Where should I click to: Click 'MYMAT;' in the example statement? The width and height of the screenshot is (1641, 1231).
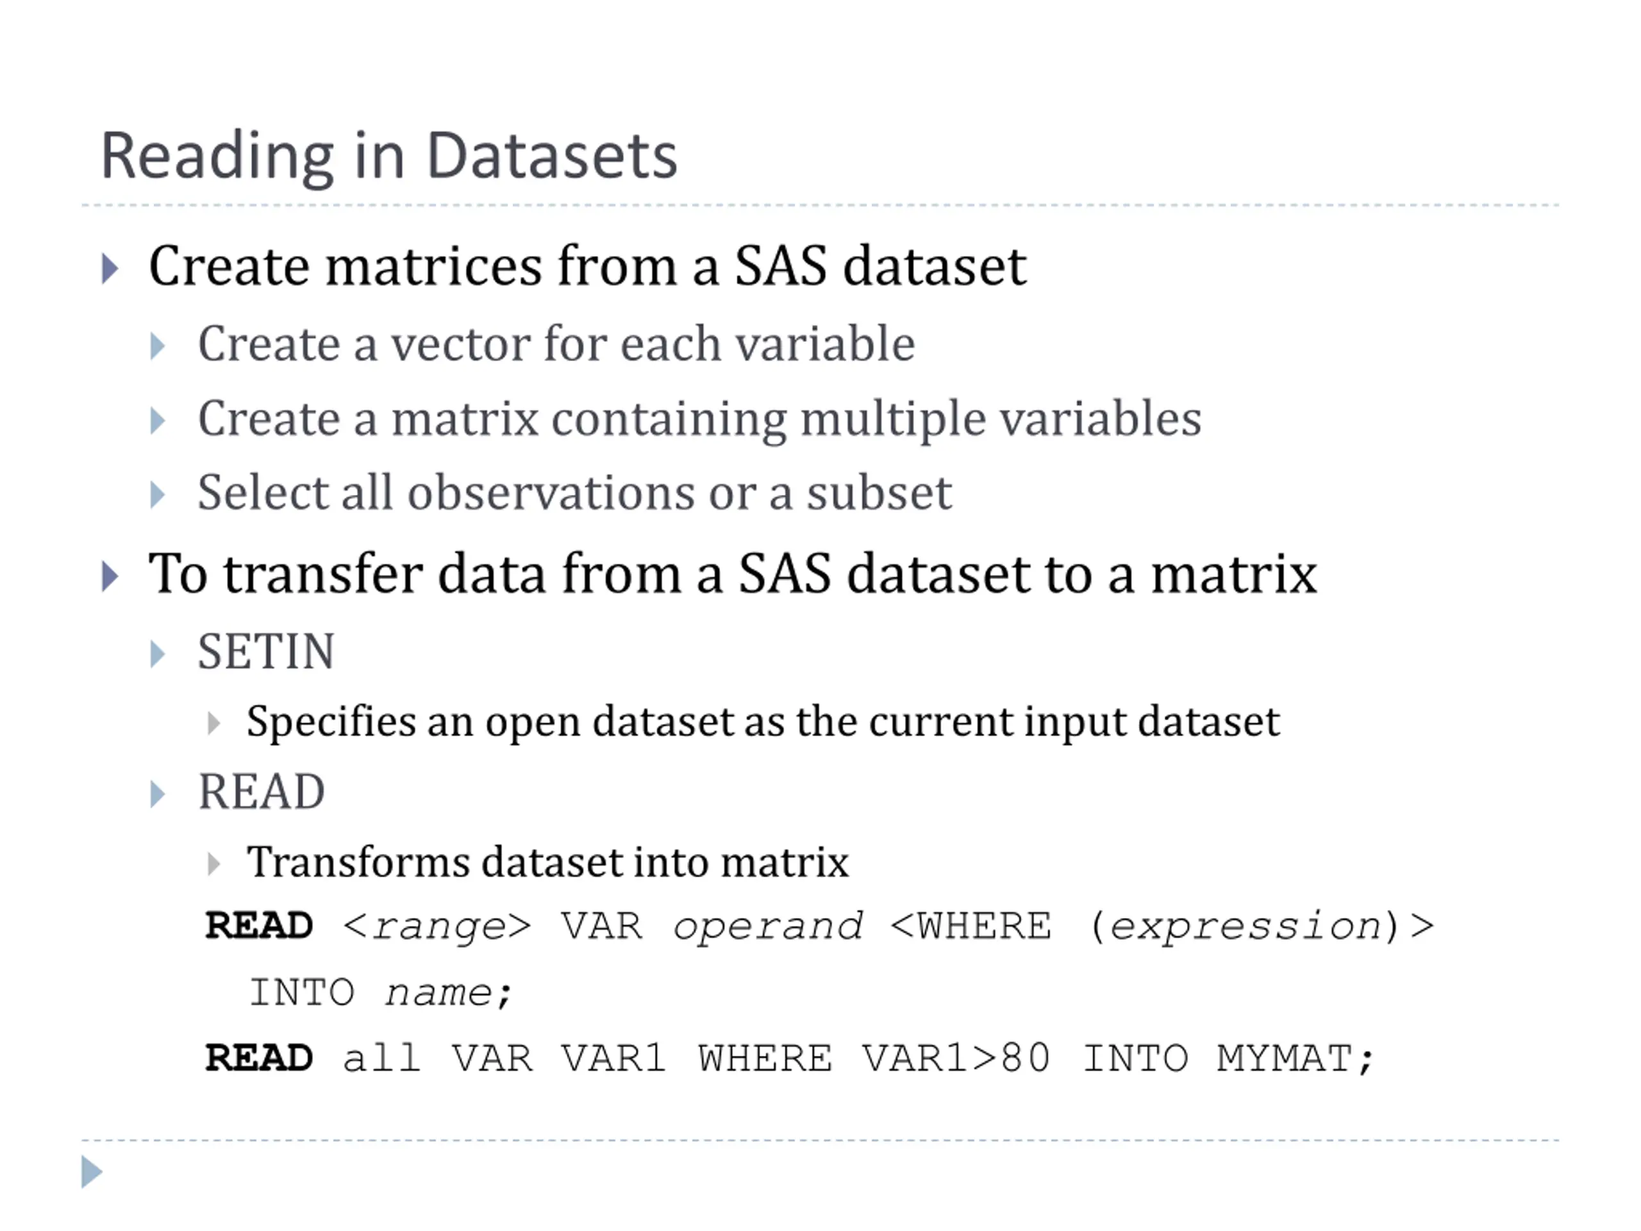1295,1059
